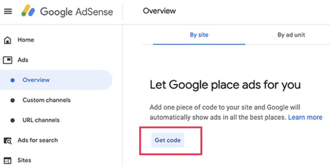Go to Home in the sidebar
Viewport: 330px width, 166px height.
pos(26,40)
